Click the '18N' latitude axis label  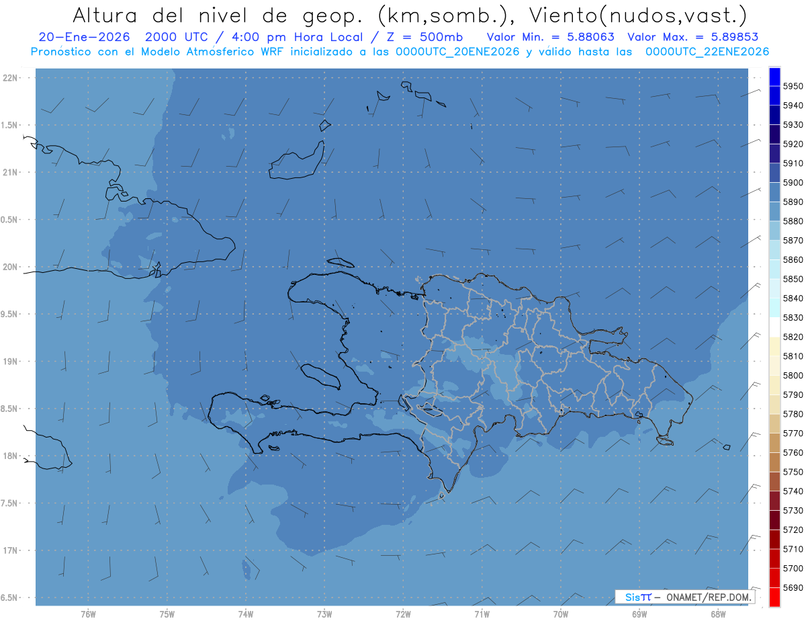10,456
